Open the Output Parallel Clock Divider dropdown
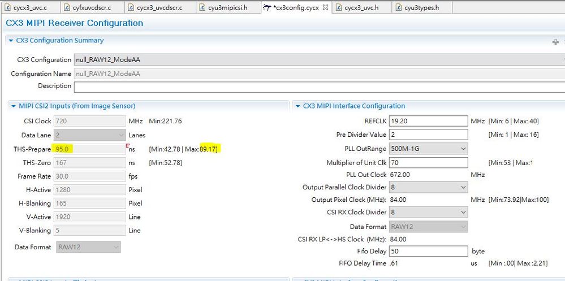The width and height of the screenshot is (565, 281). click(x=428, y=187)
